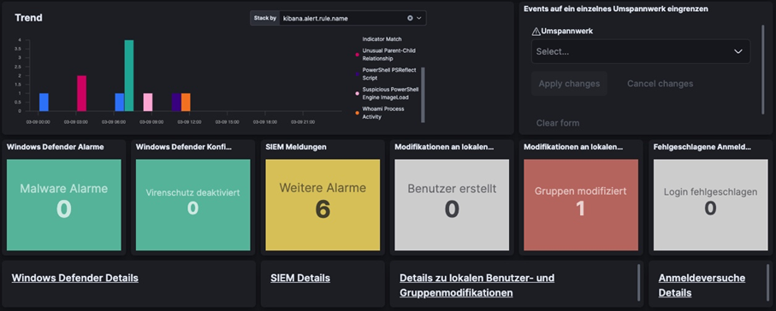Click the Trend chart legend scrollbar
This screenshot has width=776, height=311.
point(424,95)
